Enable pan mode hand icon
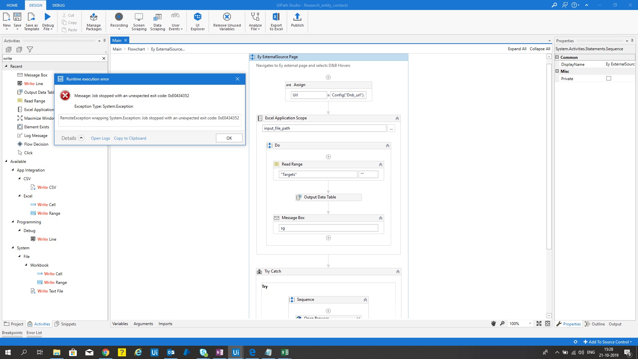The image size is (638, 359). [x=493, y=323]
